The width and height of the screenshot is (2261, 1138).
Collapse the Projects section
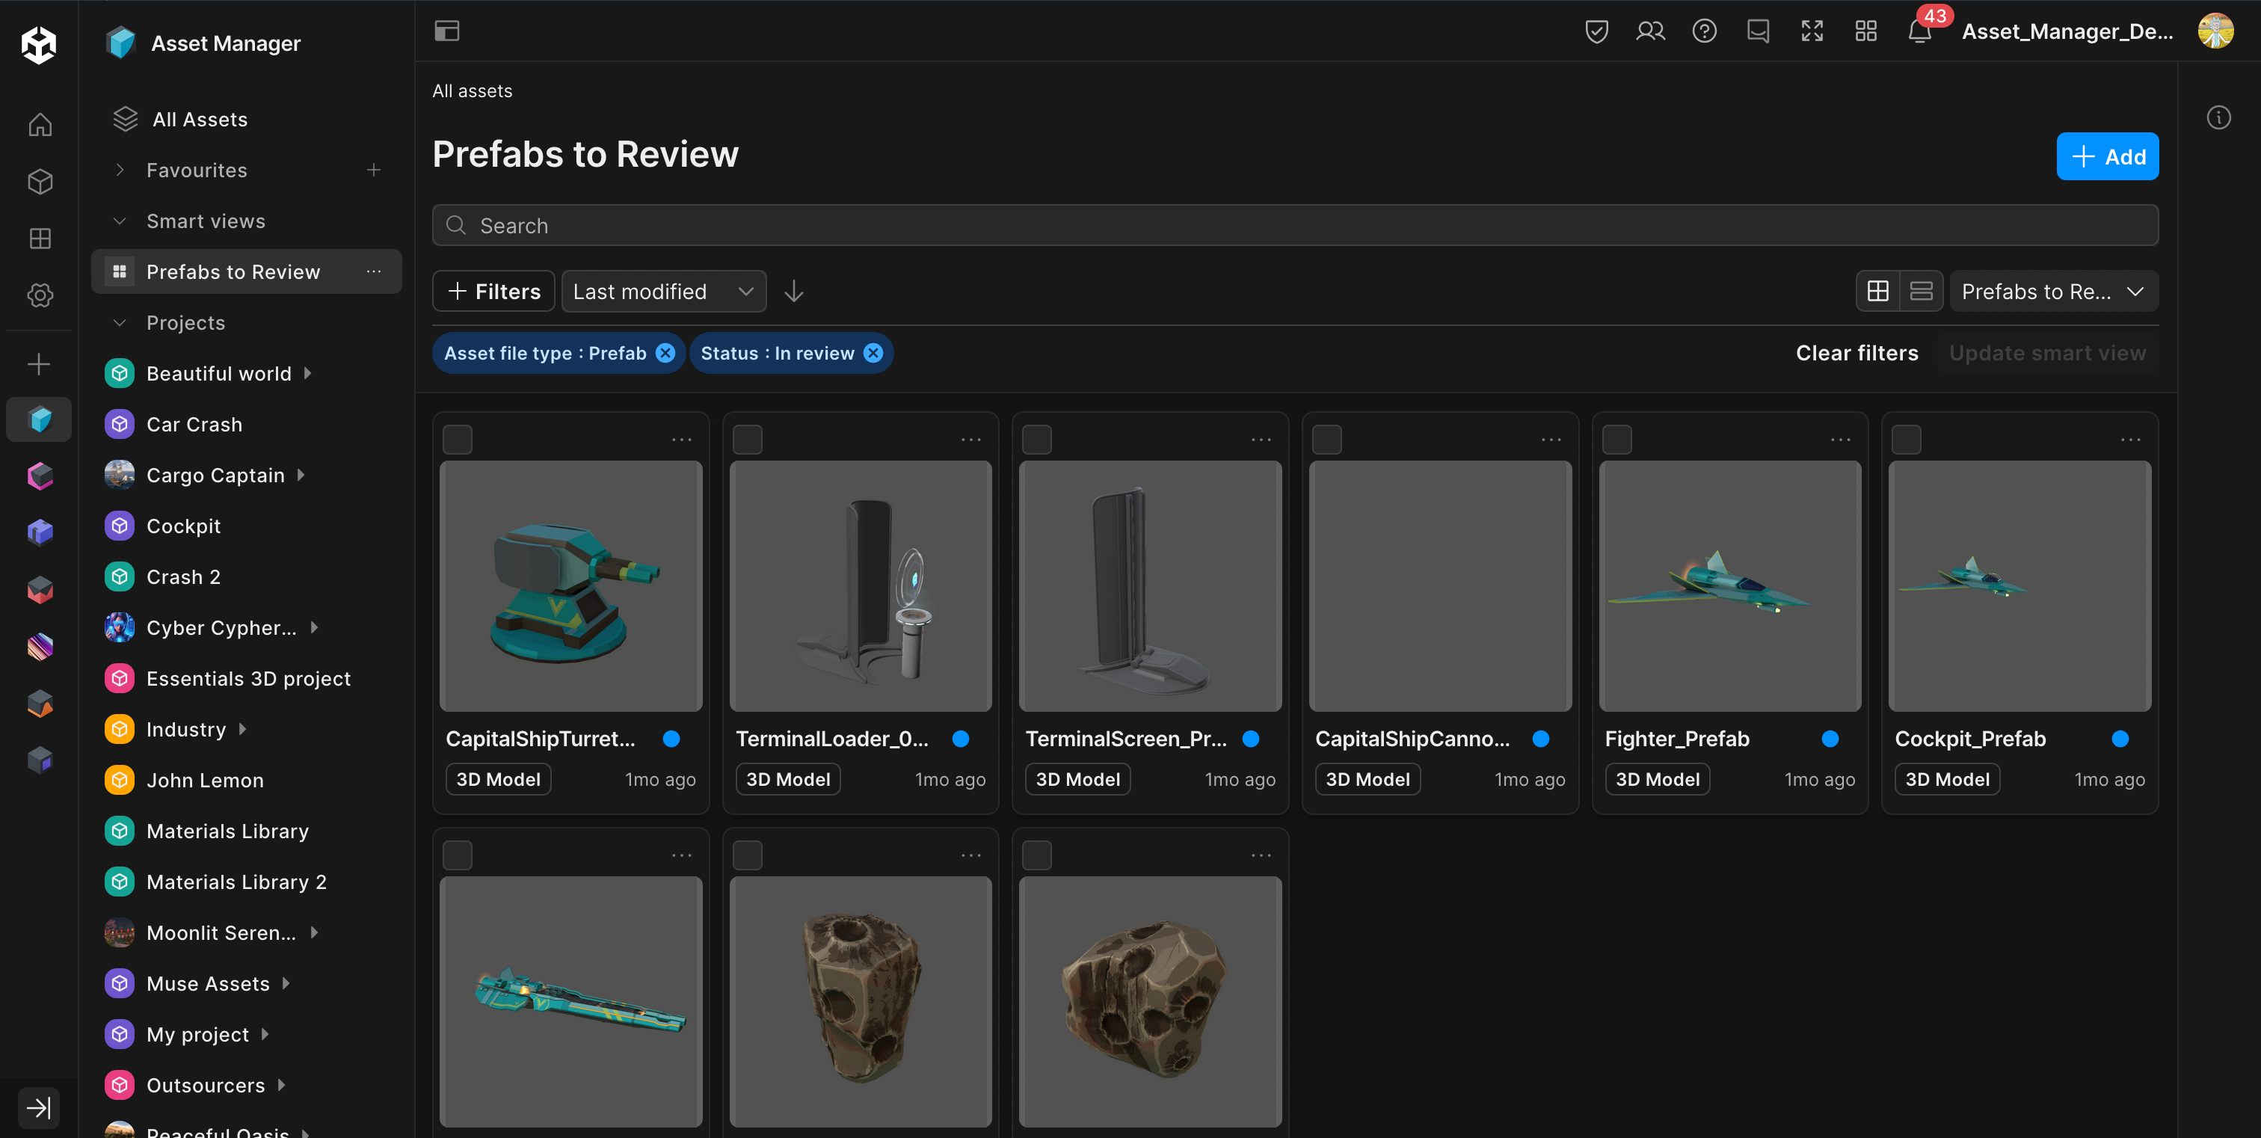point(120,323)
